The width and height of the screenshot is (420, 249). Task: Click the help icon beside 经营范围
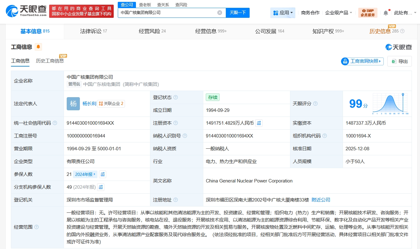point(37,227)
